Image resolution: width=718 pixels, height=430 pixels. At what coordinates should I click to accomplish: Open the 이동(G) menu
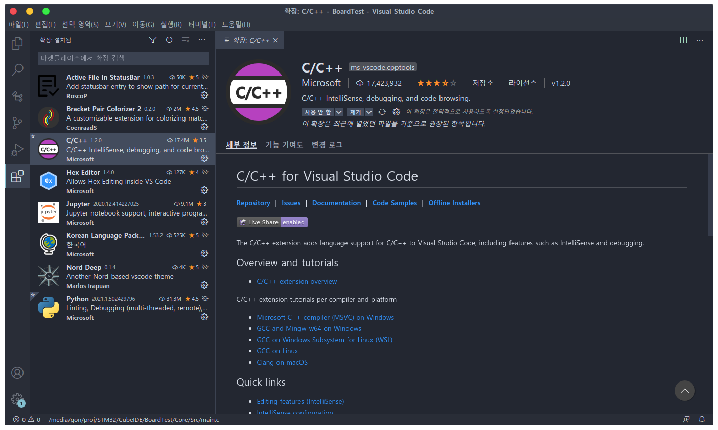(x=143, y=25)
